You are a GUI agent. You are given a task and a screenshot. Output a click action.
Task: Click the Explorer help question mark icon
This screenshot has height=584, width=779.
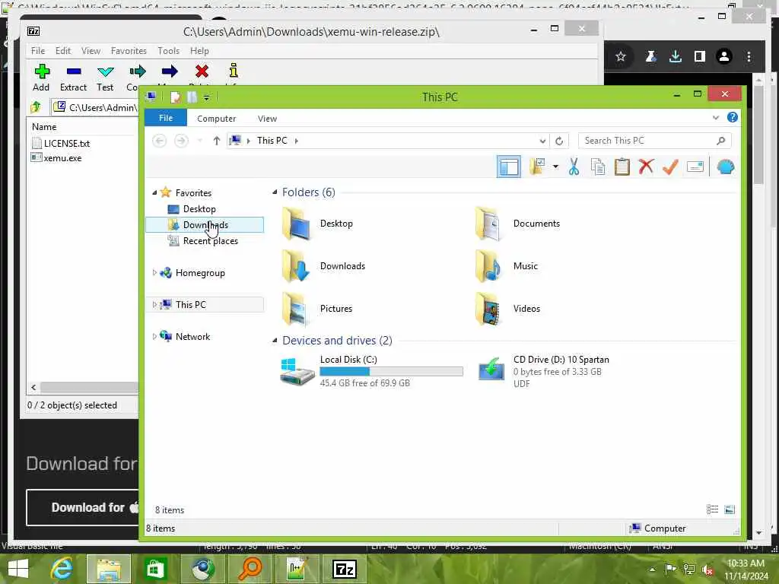[x=733, y=117]
